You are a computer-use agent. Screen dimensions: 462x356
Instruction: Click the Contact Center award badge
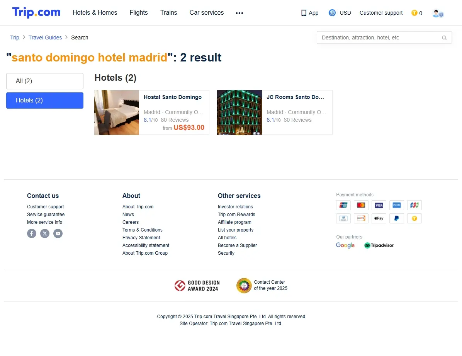(262, 286)
